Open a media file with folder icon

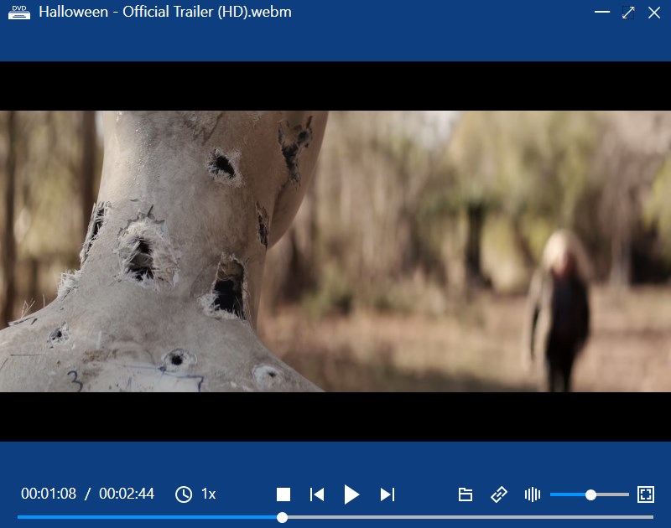[466, 494]
